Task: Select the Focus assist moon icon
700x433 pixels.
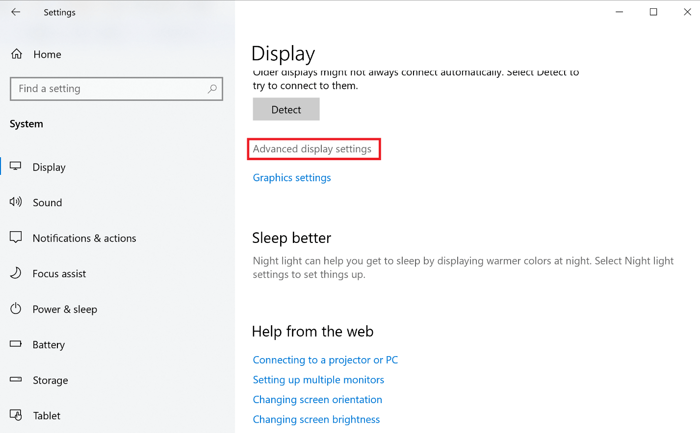Action: click(15, 273)
